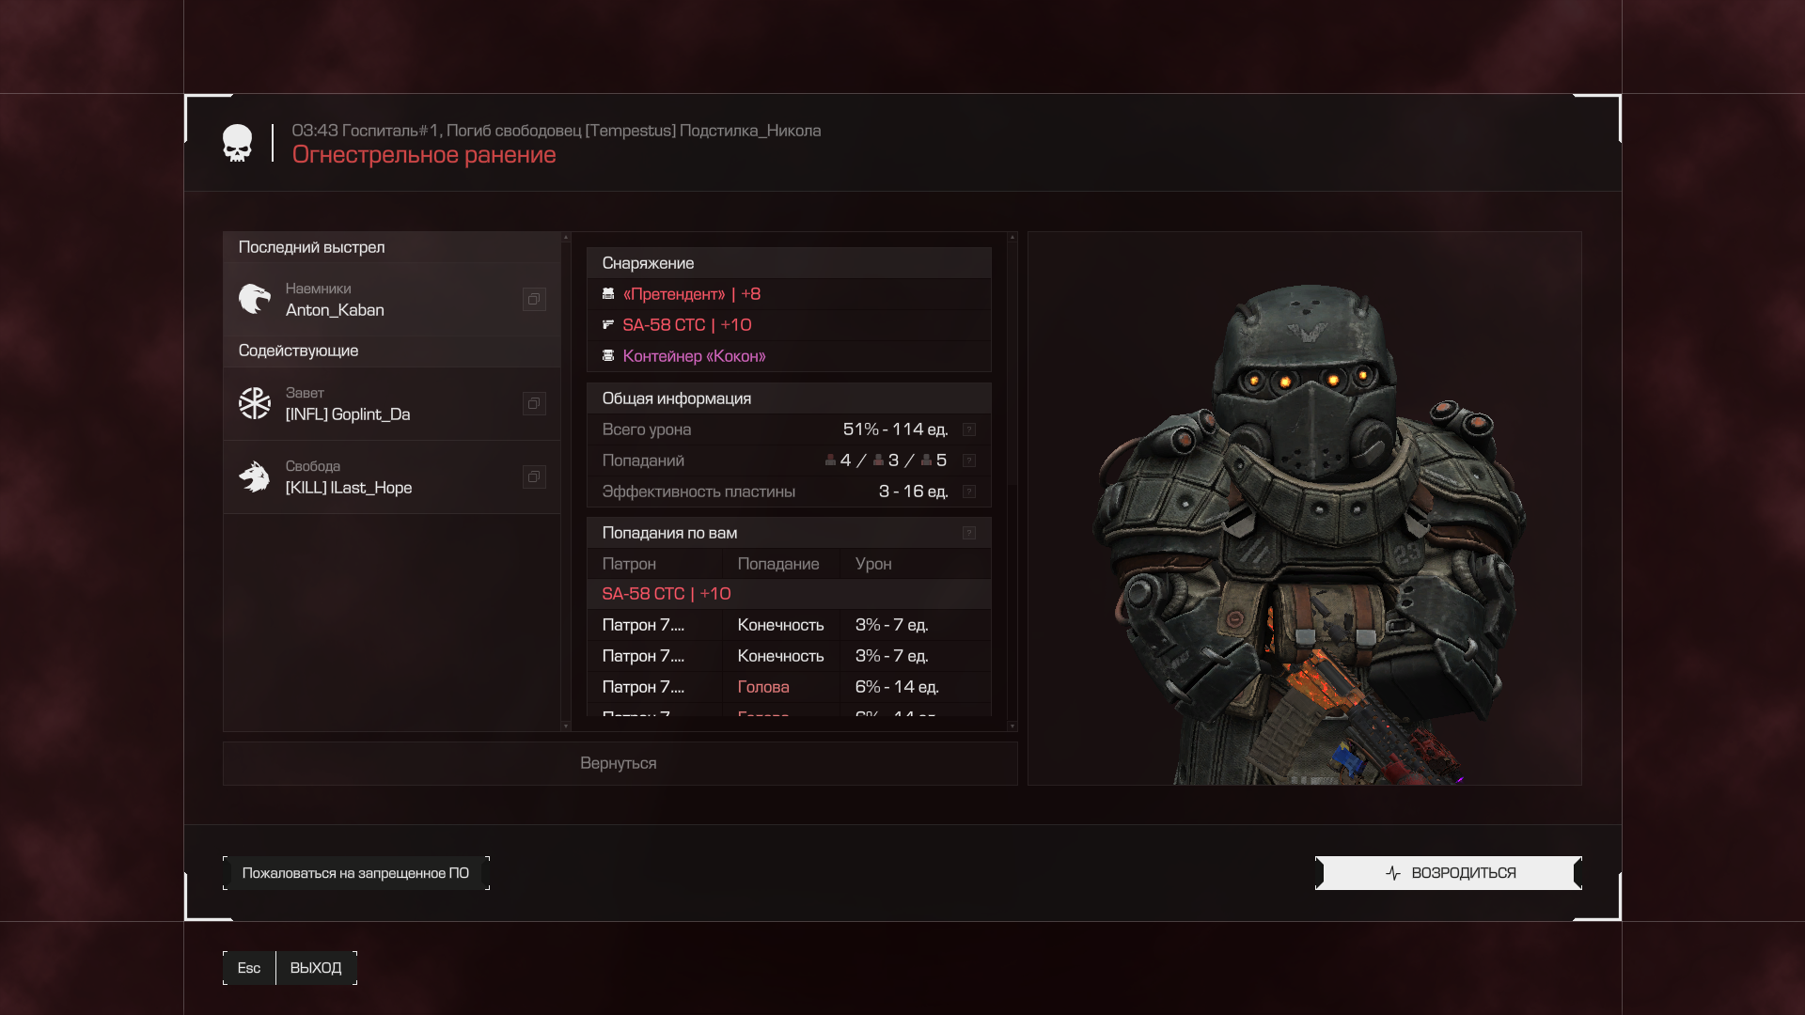Copy [INFL] Goplint_Da player name
Image resolution: width=1805 pixels, height=1015 pixels.
[534, 403]
